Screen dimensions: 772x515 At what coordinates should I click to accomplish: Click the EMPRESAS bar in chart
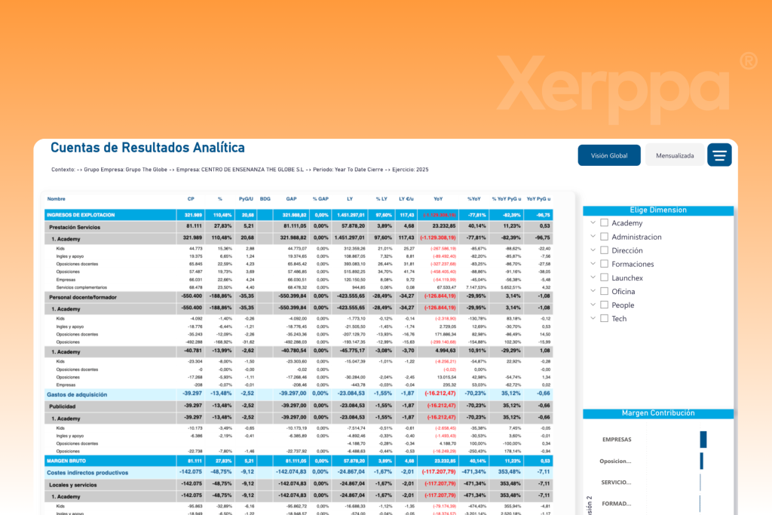(703, 440)
